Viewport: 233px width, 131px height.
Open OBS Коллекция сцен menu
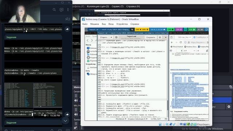coord(98,7)
